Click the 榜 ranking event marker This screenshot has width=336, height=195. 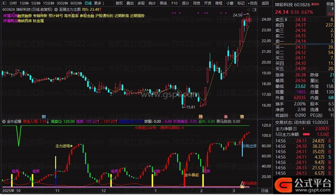[242, 116]
